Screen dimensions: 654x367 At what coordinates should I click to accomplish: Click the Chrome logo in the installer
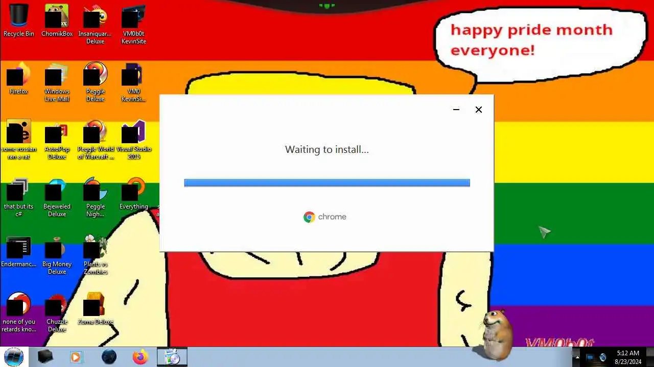click(309, 217)
